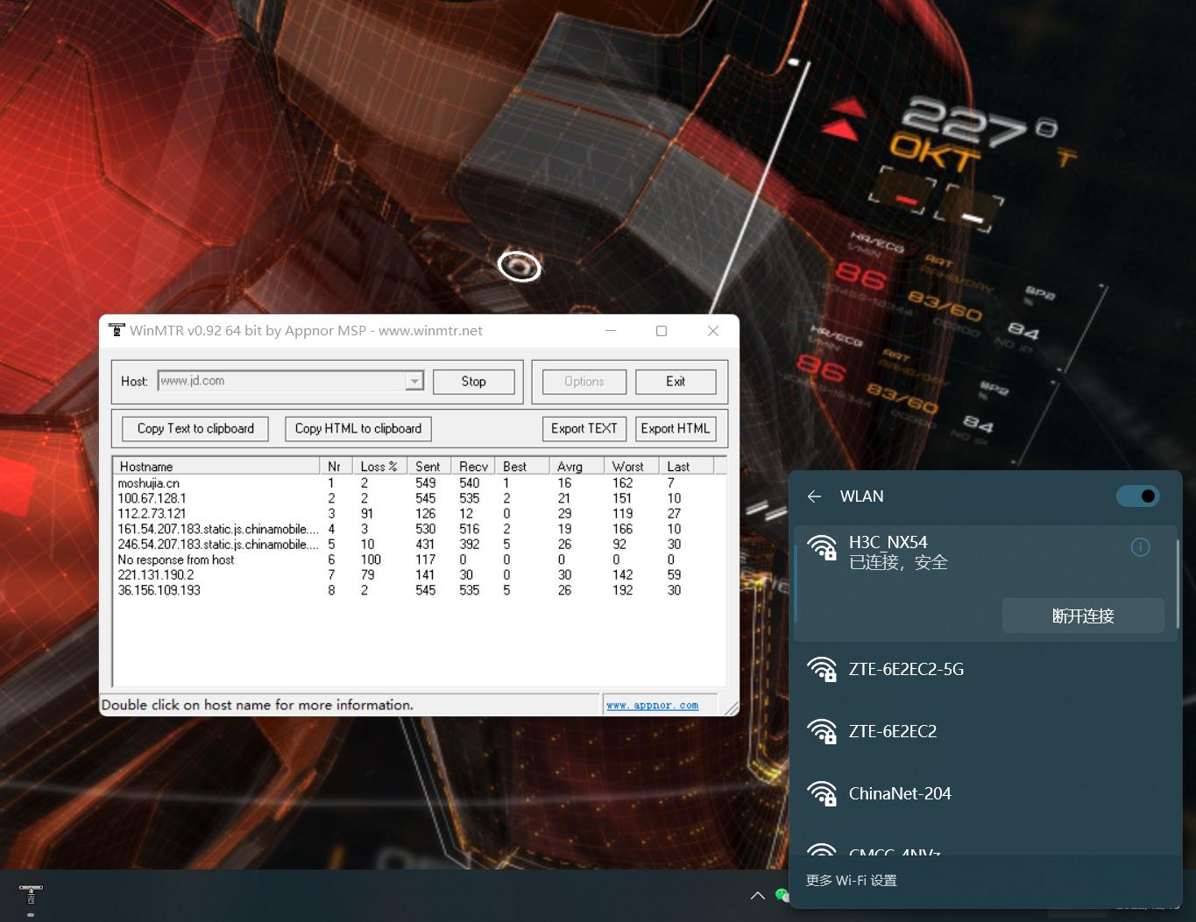Click the WLAN network list scrollbar
Image resolution: width=1196 pixels, height=922 pixels.
point(1178,582)
